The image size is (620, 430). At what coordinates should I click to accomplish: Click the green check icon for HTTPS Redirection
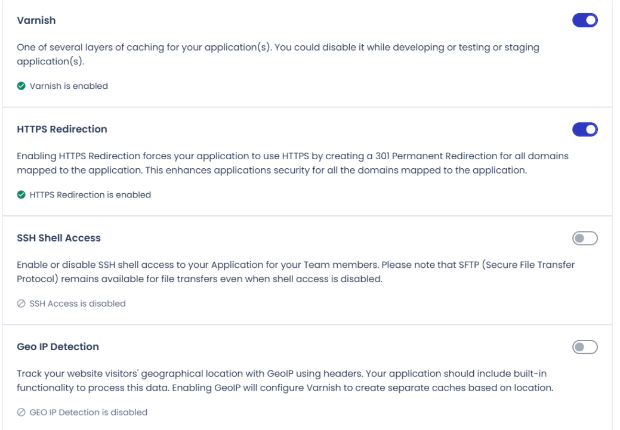click(21, 194)
